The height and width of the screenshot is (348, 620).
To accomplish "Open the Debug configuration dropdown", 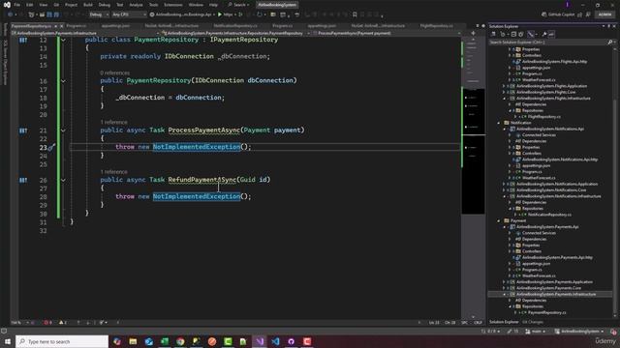I will coord(99,14).
